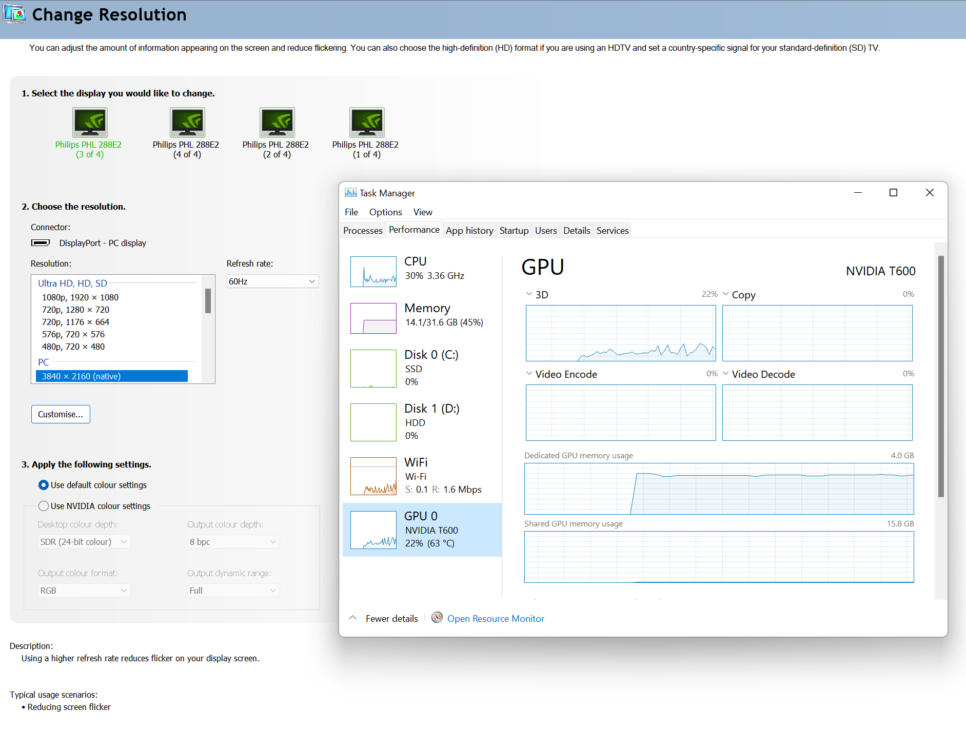Click the Task Manager title bar icon
Image resolution: width=966 pixels, height=731 pixels.
[351, 193]
